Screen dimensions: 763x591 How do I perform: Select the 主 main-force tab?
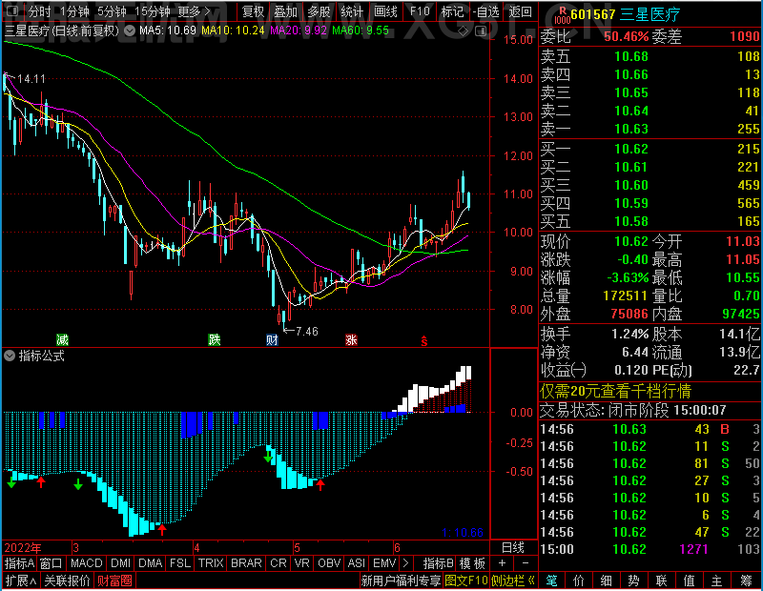click(717, 581)
